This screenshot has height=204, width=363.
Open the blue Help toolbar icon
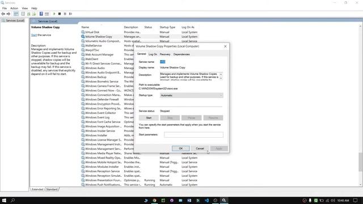coord(41,14)
